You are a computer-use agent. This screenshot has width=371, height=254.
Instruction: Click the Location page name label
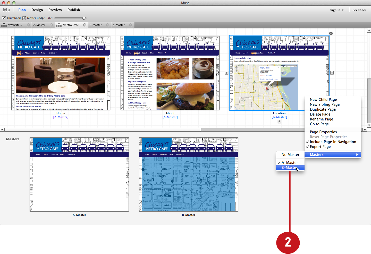pos(279,113)
